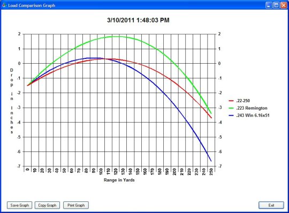Click the 50 yard x-axis tick label
The image size is (289, 213).
(64, 170)
